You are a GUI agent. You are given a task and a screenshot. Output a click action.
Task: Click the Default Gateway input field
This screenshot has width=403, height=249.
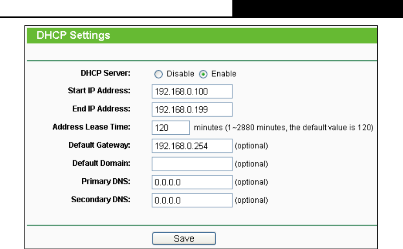pyautogui.click(x=192, y=146)
